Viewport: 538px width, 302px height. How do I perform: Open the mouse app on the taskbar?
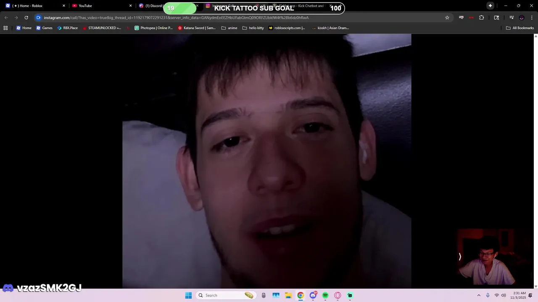(x=264, y=295)
